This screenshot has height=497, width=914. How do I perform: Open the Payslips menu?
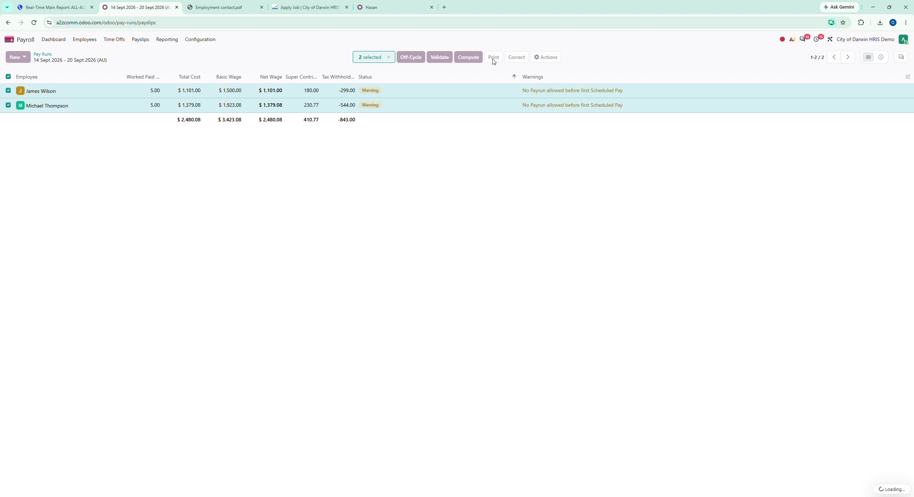coord(140,39)
